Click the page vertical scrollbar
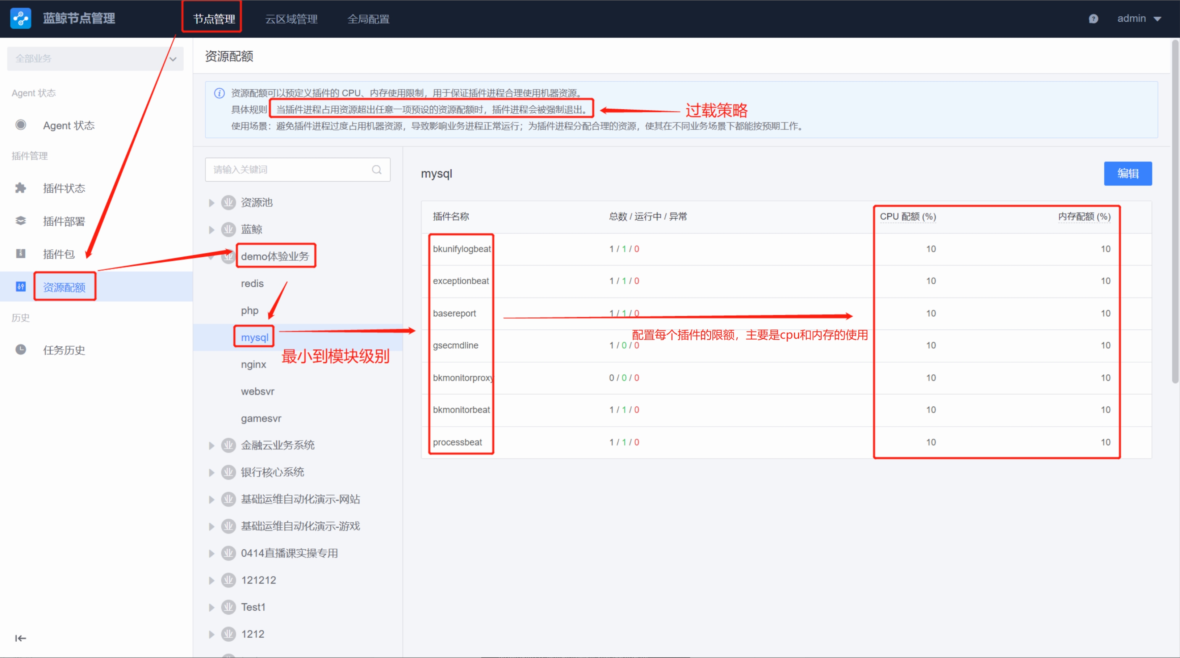This screenshot has height=658, width=1180. pos(1175,211)
